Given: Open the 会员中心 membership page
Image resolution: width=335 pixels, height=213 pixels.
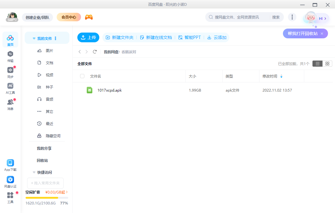Looking at the screenshot, I should tap(69, 17).
